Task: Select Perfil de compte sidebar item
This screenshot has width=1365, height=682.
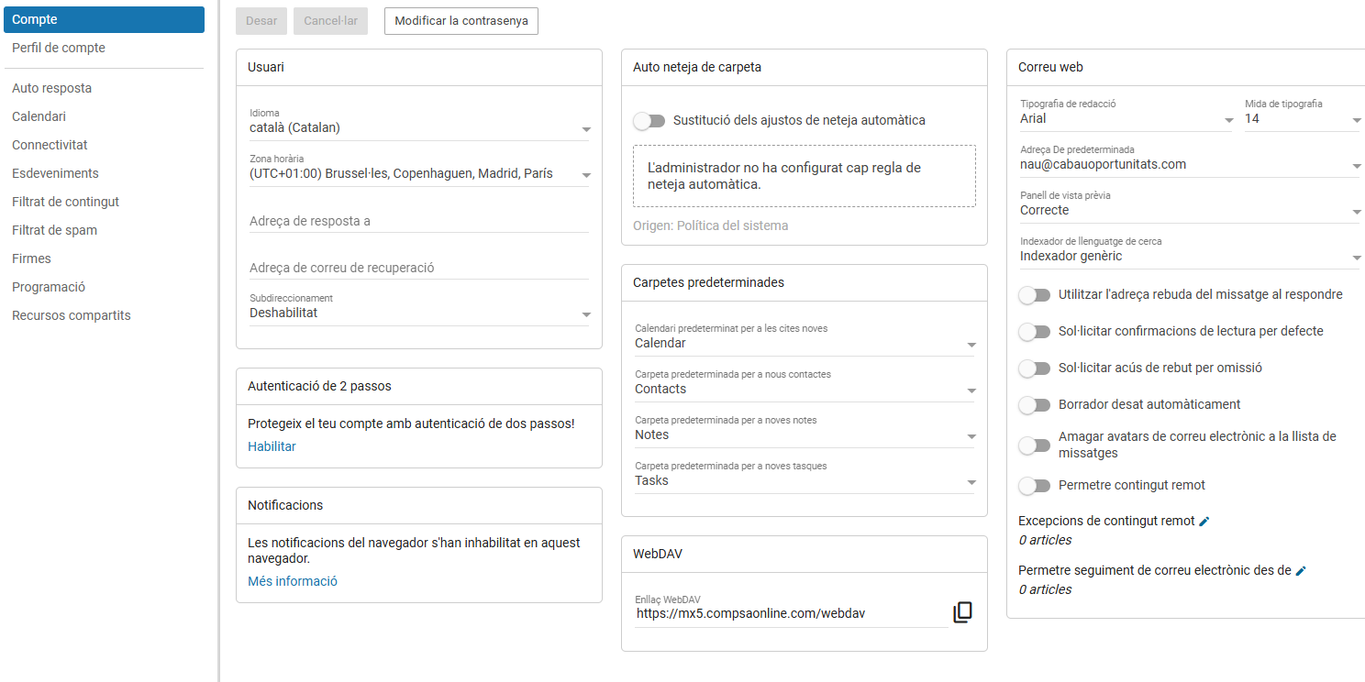Action: [x=59, y=48]
